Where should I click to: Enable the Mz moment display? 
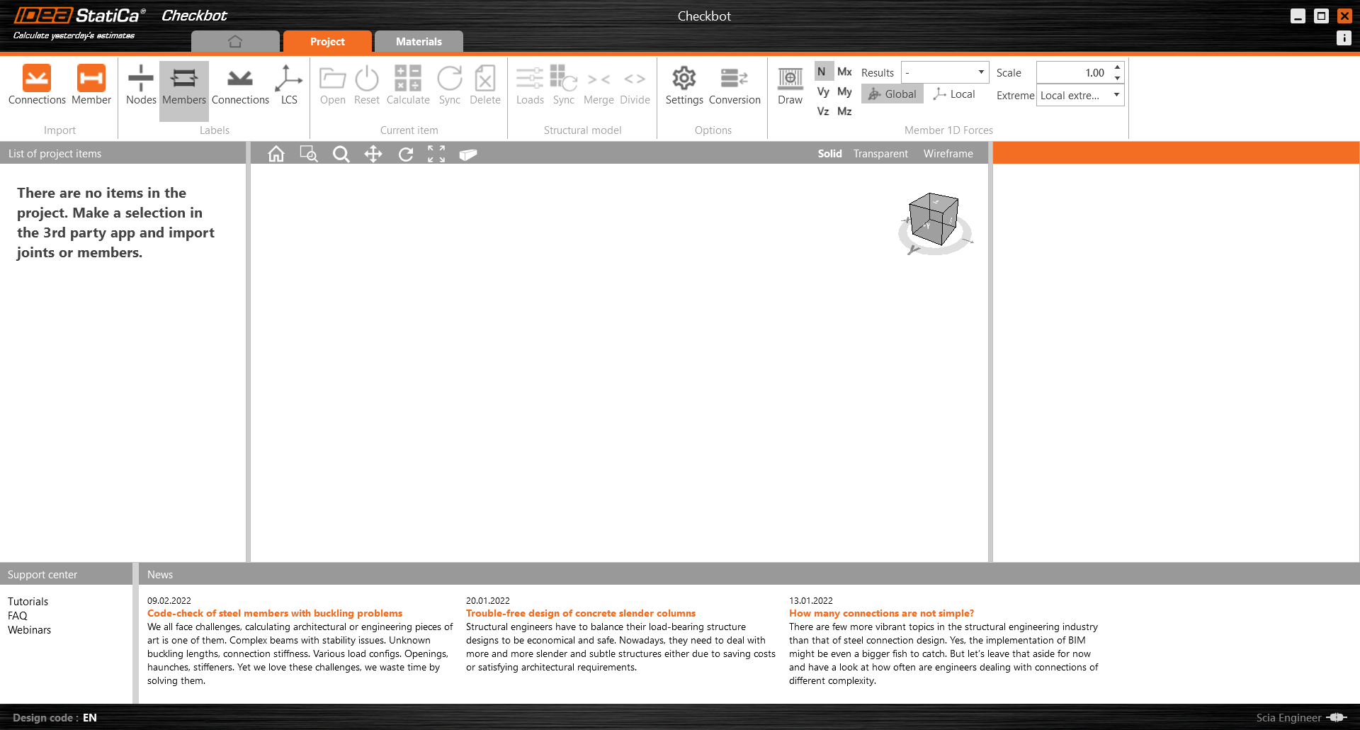pos(844,111)
